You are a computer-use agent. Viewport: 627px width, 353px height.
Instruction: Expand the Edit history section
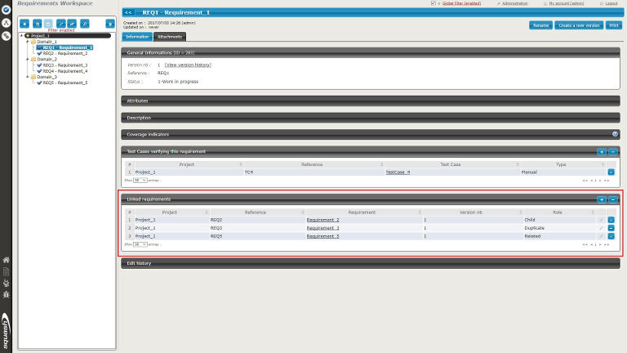tap(371, 263)
